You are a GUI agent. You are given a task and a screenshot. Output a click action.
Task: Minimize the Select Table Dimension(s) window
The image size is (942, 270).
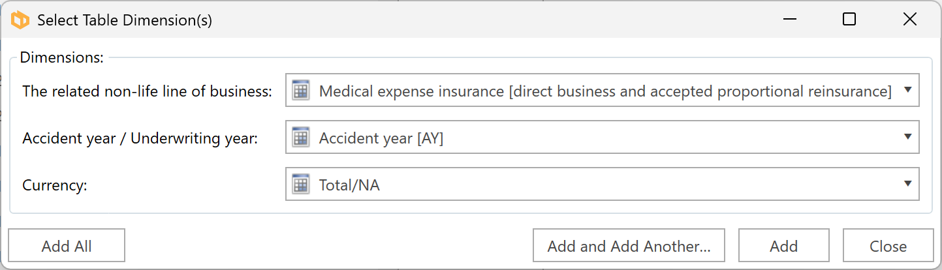789,20
